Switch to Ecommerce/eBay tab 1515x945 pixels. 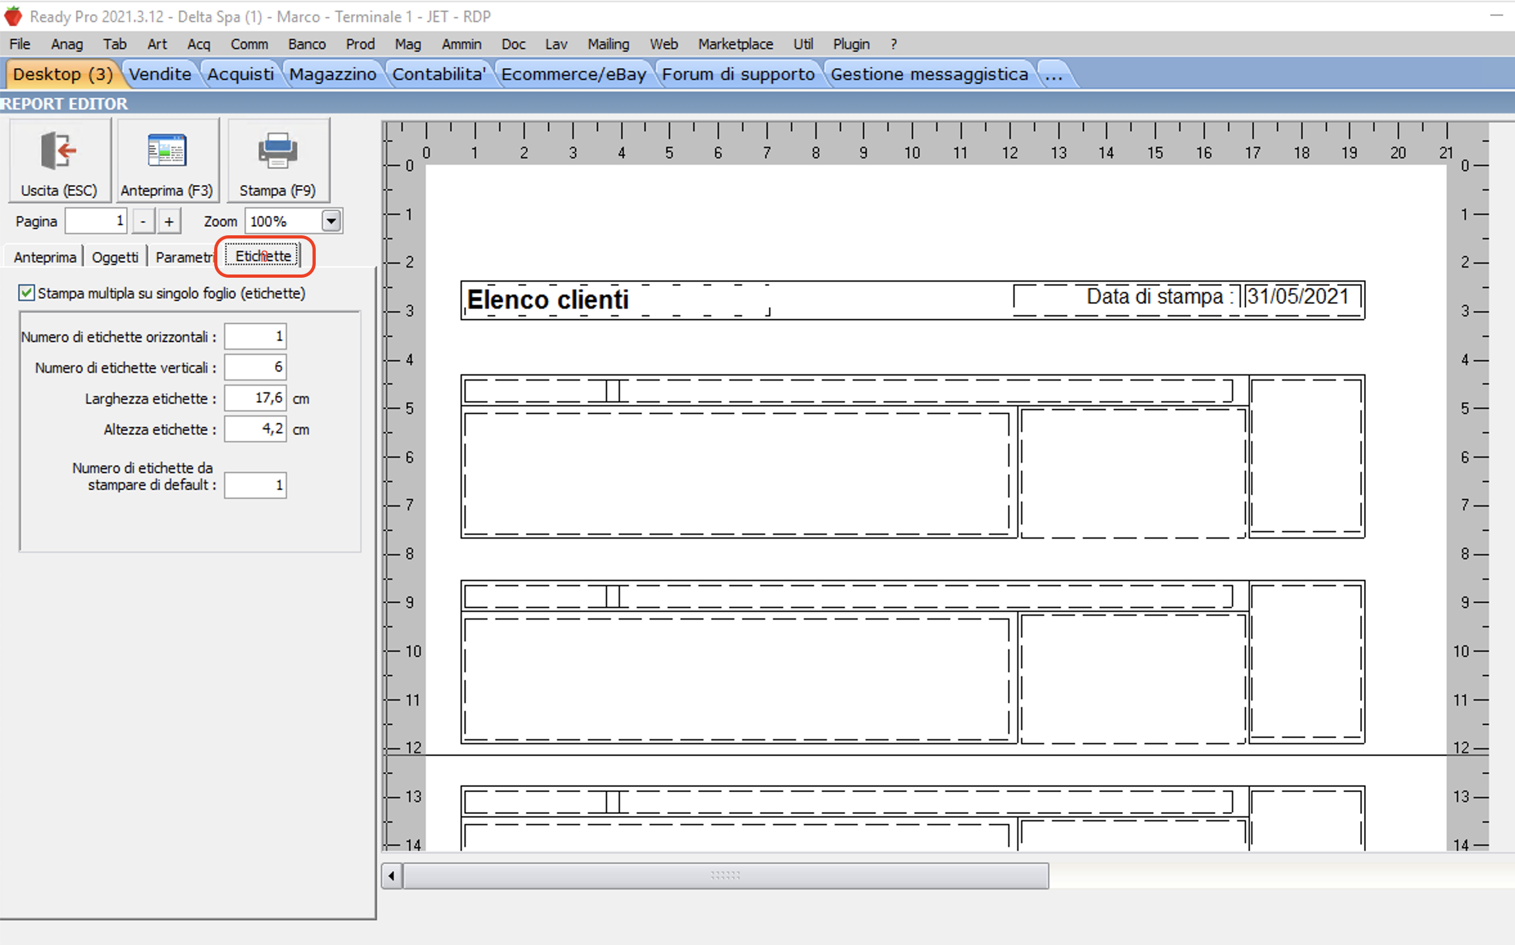click(574, 74)
